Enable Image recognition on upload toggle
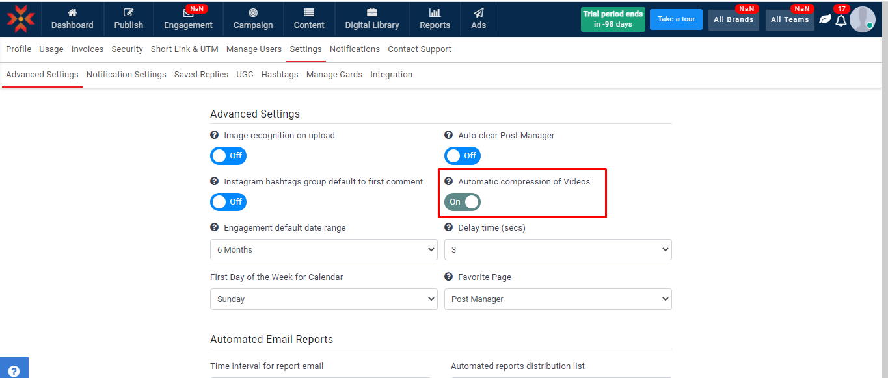Viewport: 888px width, 378px height. point(228,156)
